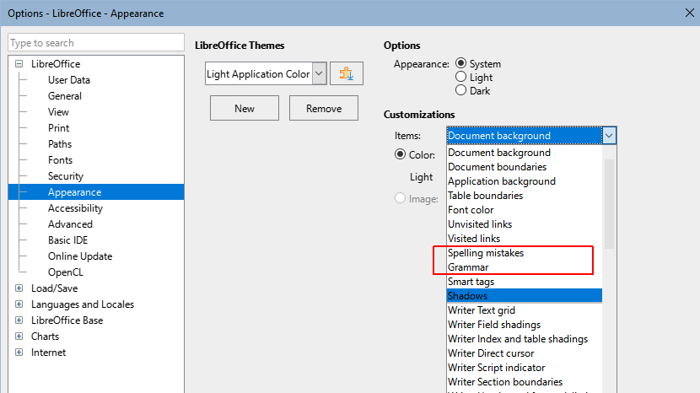Select Document boundaries in the list
The width and height of the screenshot is (700, 393).
coord(525,167)
